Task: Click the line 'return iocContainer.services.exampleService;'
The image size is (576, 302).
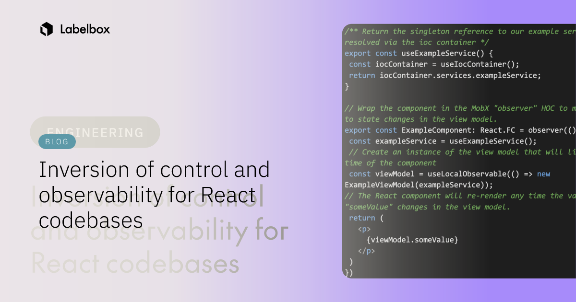Action: point(445,75)
